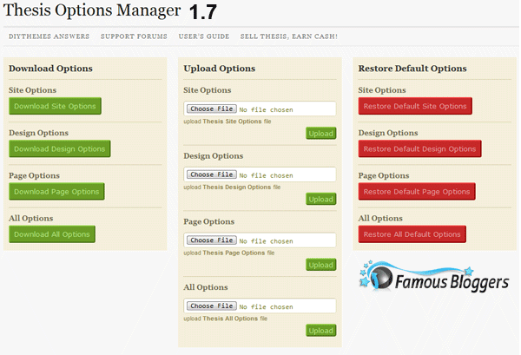
Task: Click Restore All Default Options
Action: click(412, 234)
